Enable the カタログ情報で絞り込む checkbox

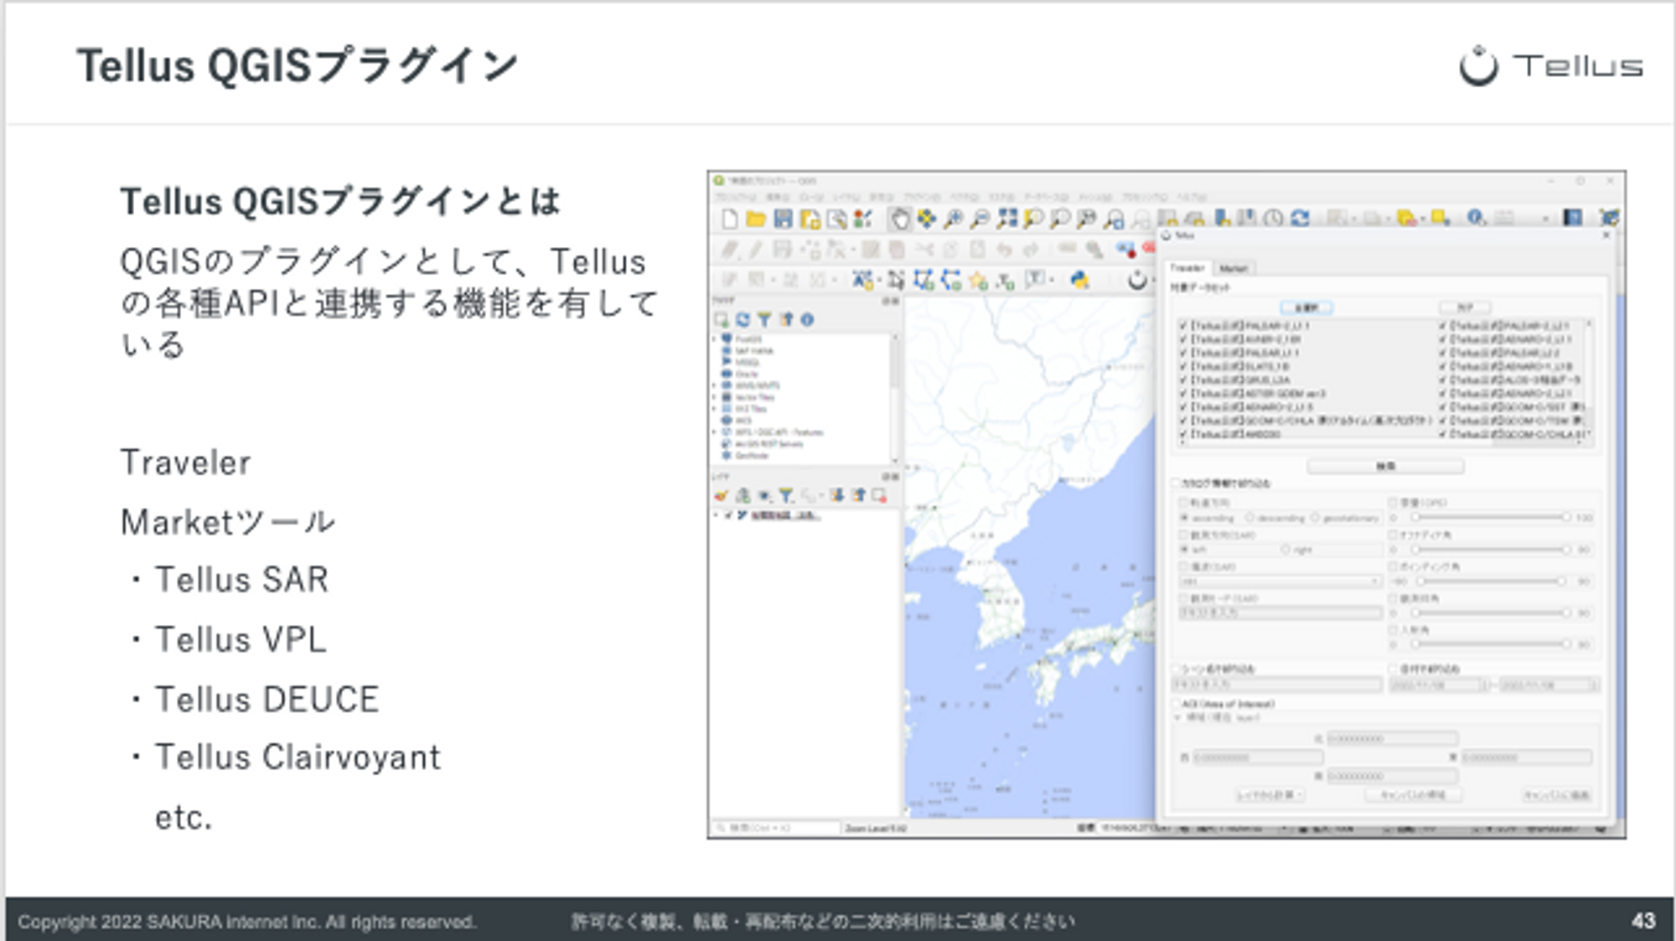pyautogui.click(x=1175, y=483)
